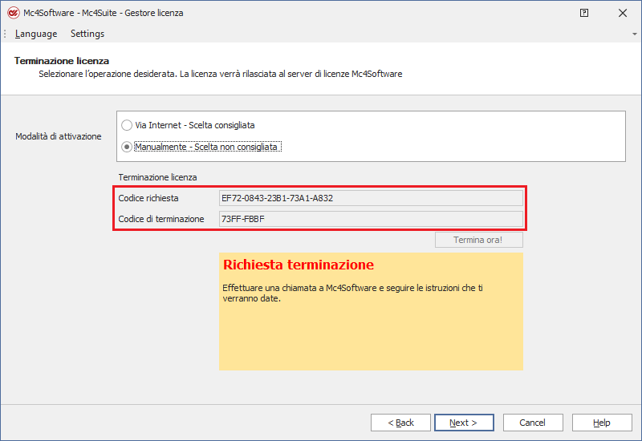Cancel the license termination wizard
Viewport: 642px width, 441px height.
pyautogui.click(x=532, y=423)
